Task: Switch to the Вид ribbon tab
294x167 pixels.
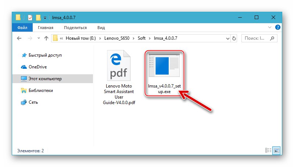Action: [101, 28]
